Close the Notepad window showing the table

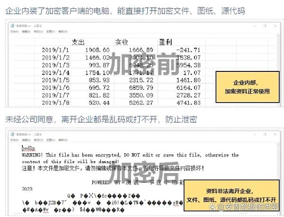point(275,26)
